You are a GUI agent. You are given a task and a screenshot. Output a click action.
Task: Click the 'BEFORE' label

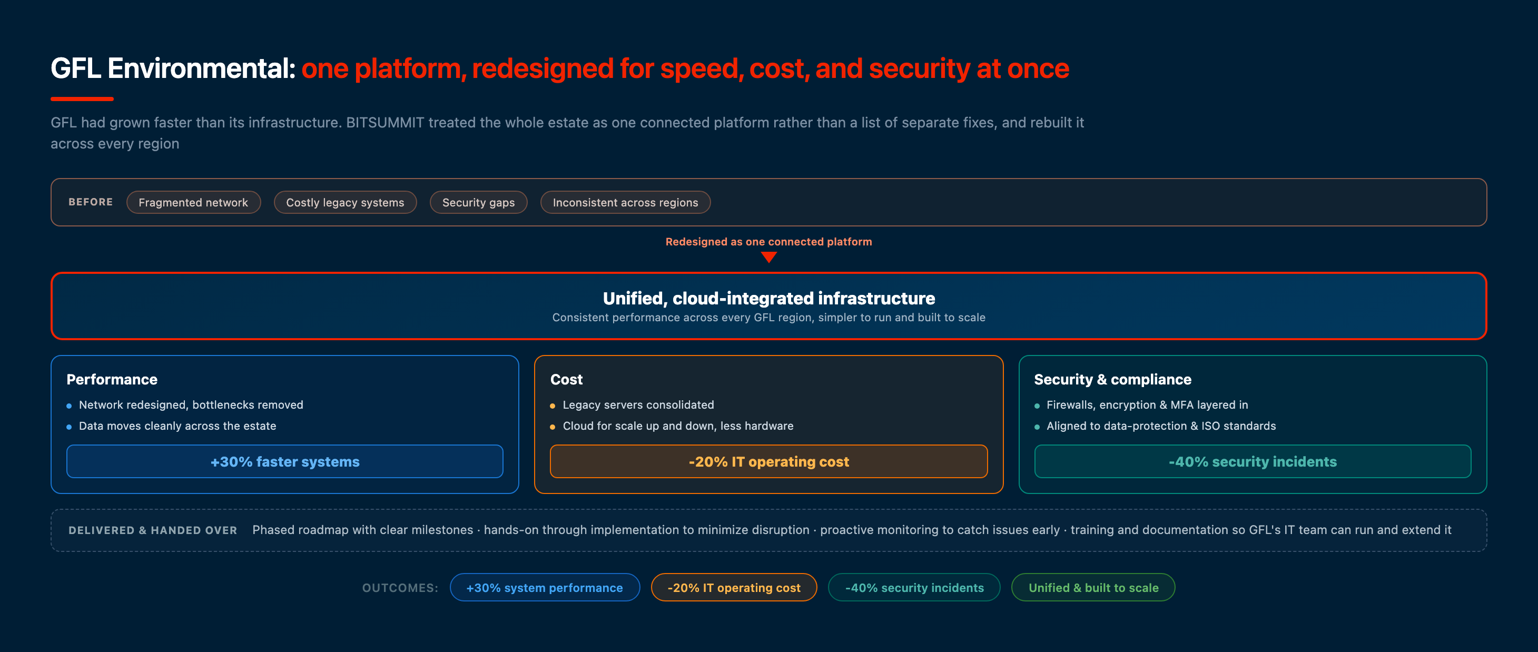click(91, 202)
